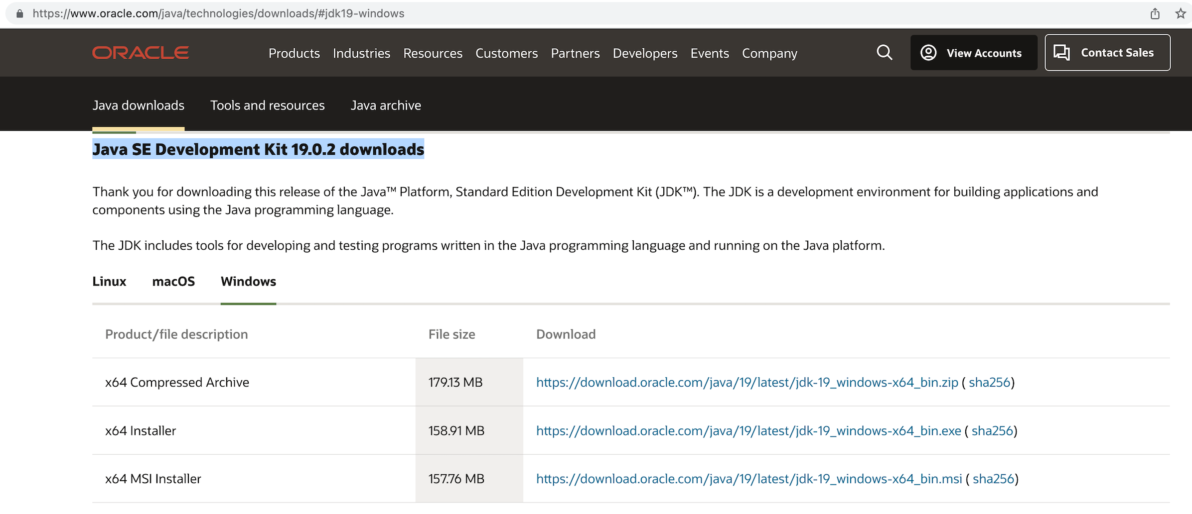
Task: Click the 'Download' column header
Action: coord(566,334)
